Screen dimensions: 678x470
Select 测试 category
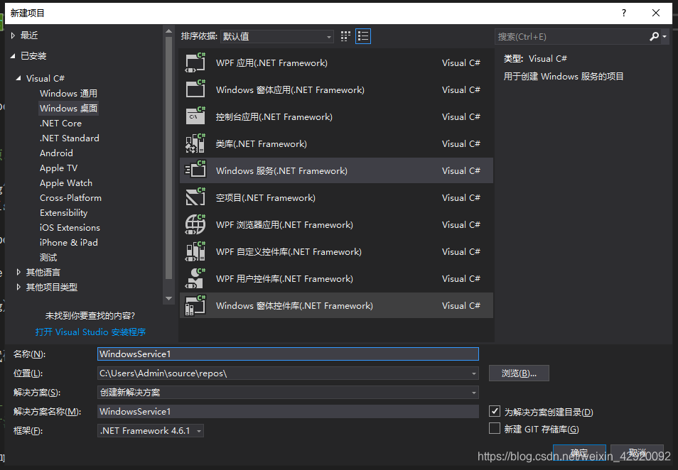click(48, 258)
